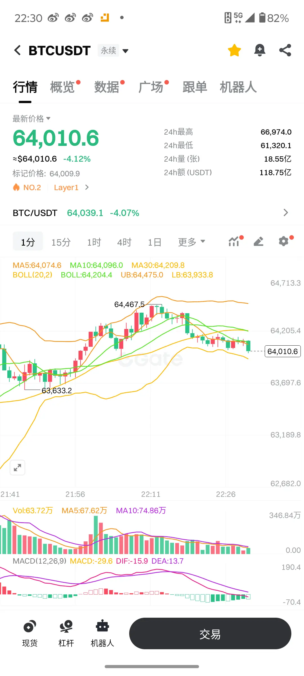
Task: Open the NO.2 hot ranking link
Action: pyautogui.click(x=27, y=187)
